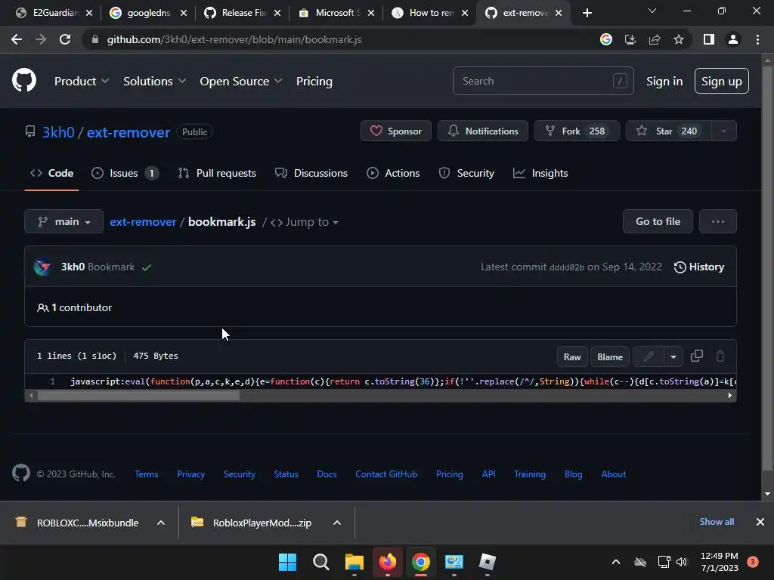Screen dimensions: 774x580
Task: Expand the Open Source menu
Action: coord(241,81)
